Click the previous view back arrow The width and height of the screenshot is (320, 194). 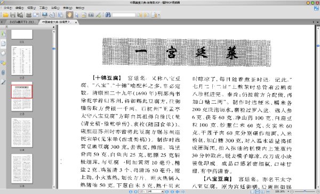coord(178,191)
